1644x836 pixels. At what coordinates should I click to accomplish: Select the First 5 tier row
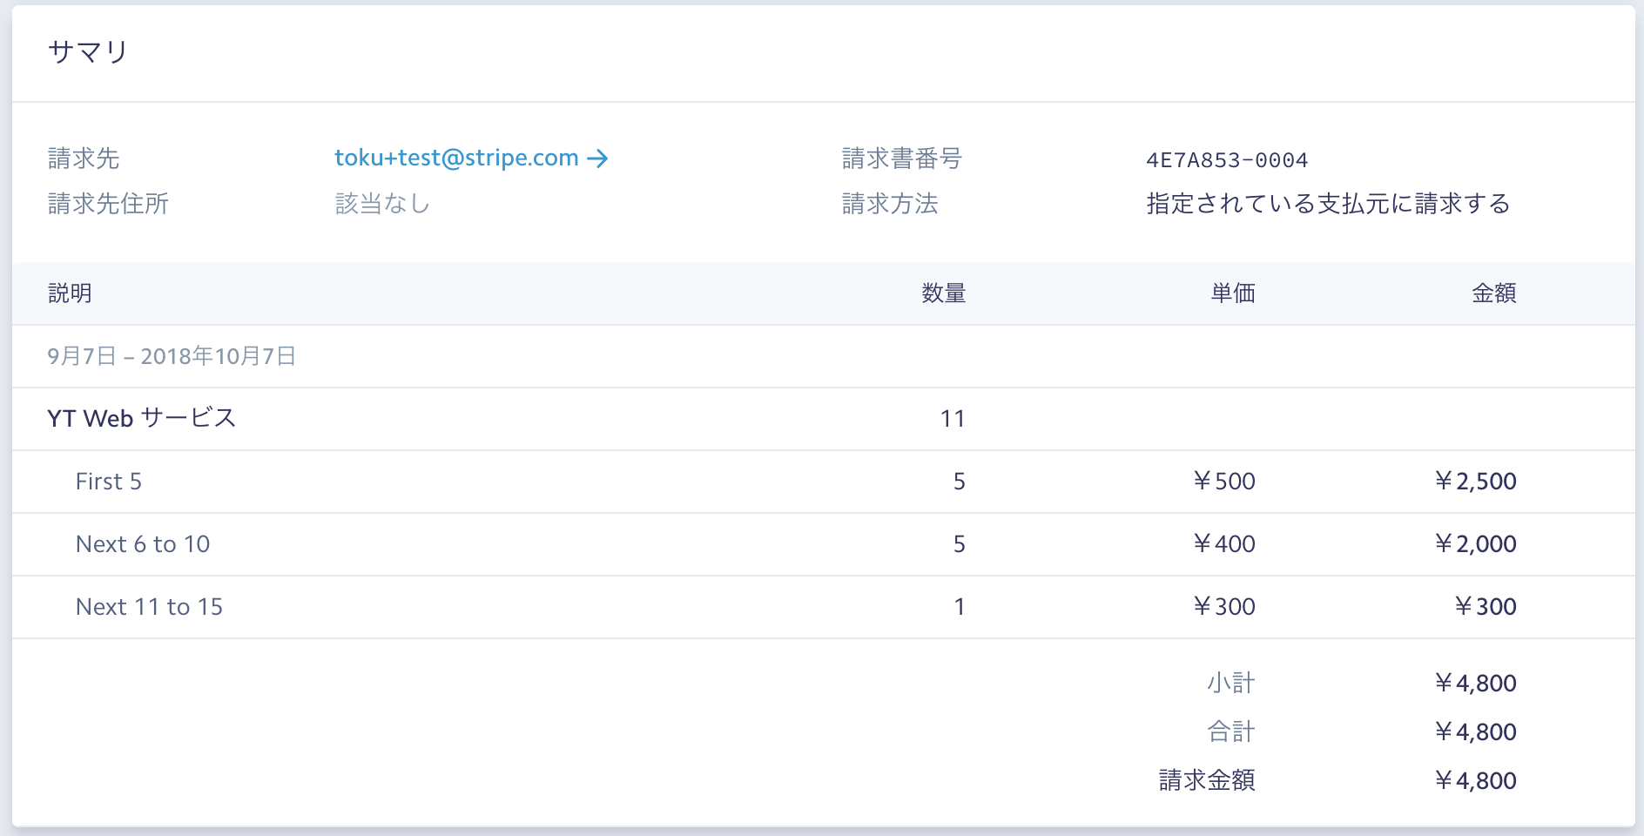point(108,481)
